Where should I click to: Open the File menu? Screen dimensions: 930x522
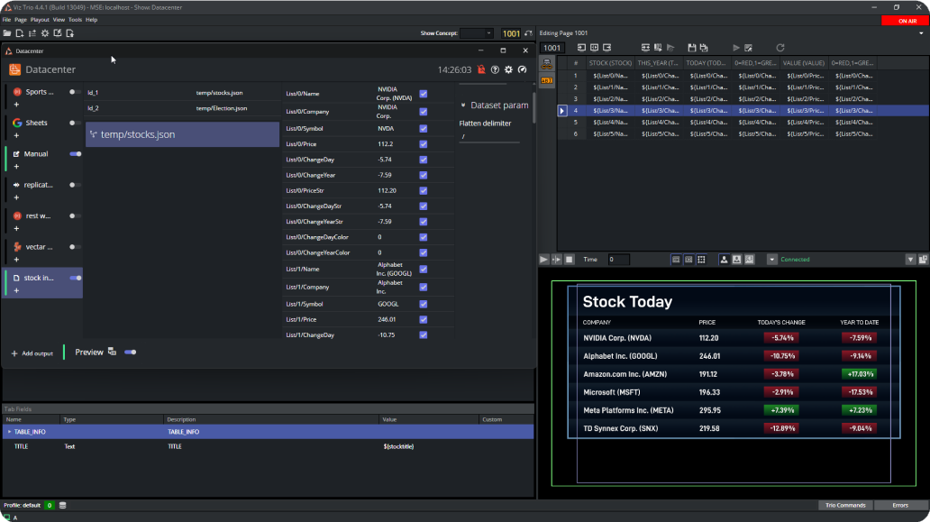(6, 20)
